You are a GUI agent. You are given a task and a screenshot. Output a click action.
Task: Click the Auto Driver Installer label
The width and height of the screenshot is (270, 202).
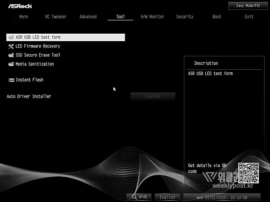(x=29, y=96)
